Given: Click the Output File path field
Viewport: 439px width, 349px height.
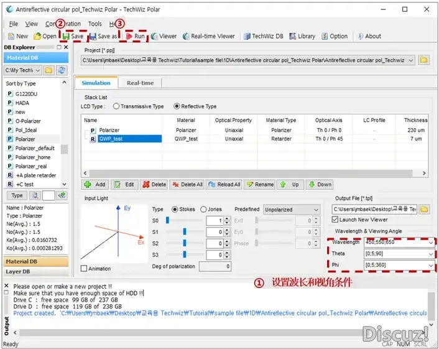Looking at the screenshot, I should point(374,209).
